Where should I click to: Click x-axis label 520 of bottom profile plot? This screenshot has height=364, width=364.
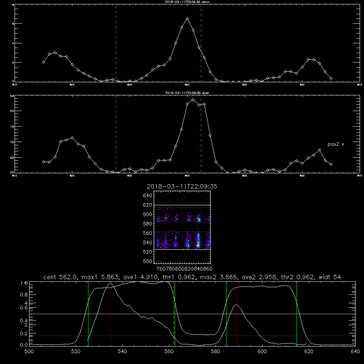tap(76, 352)
